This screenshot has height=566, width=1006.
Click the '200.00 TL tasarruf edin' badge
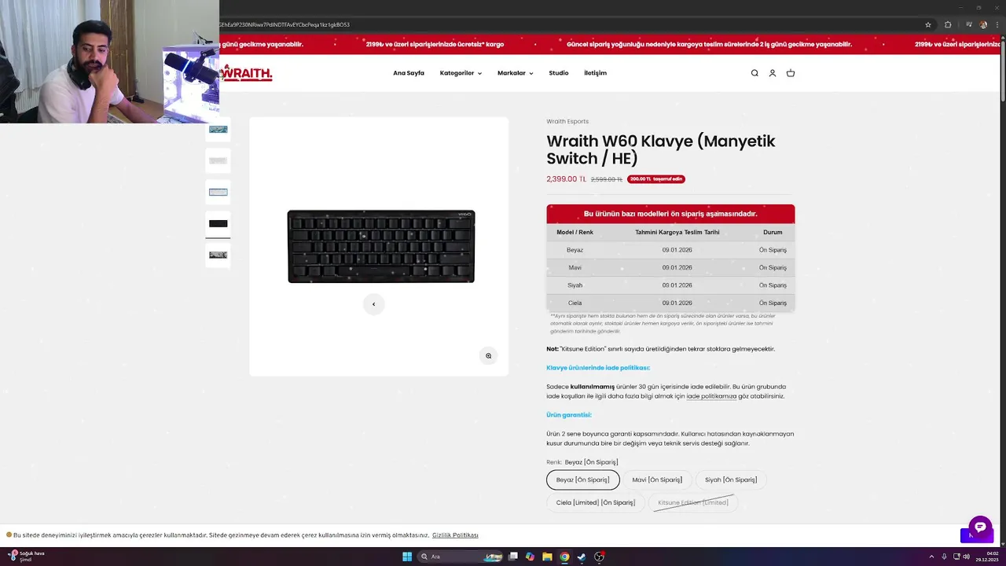(x=655, y=179)
